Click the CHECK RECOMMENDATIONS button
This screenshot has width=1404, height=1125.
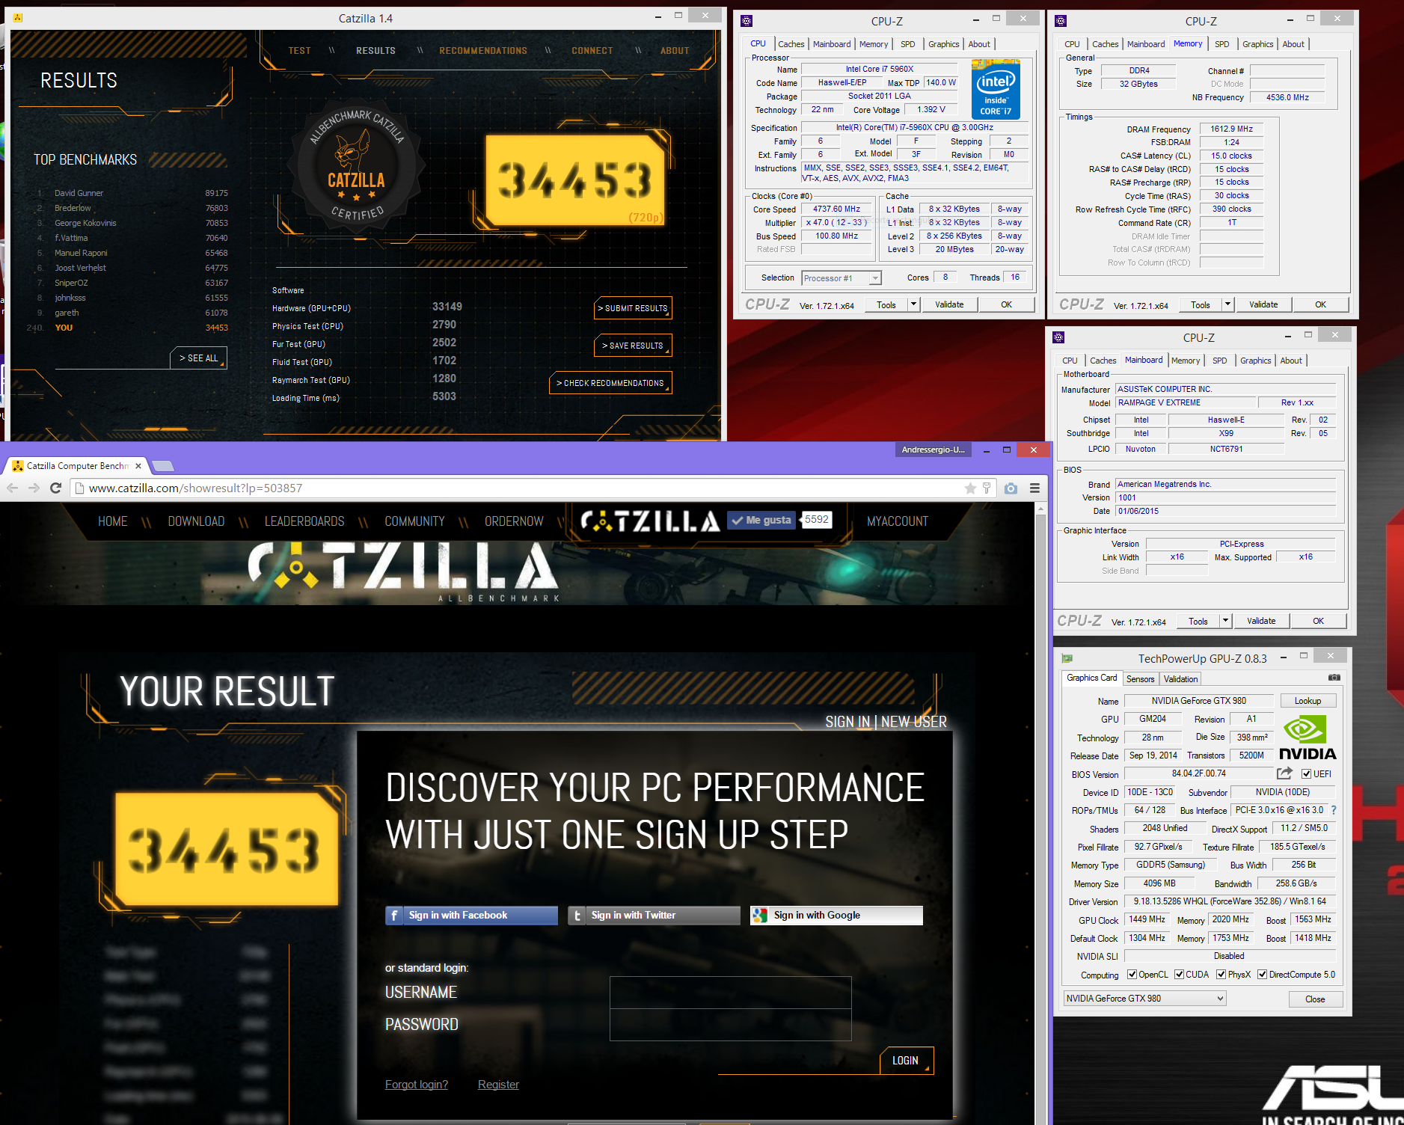point(610,383)
